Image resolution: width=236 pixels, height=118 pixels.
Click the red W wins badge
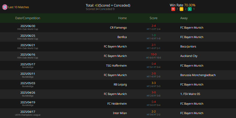[x=173, y=9]
